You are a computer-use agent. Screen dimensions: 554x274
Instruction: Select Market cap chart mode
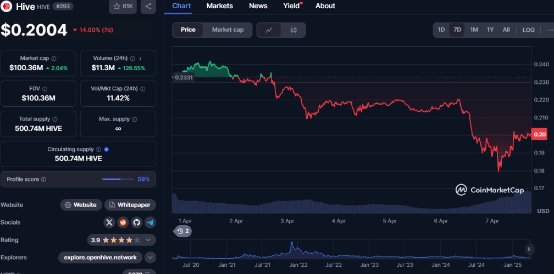228,30
